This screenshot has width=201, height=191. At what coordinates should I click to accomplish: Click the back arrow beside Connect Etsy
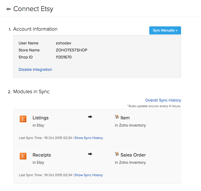(8, 9)
